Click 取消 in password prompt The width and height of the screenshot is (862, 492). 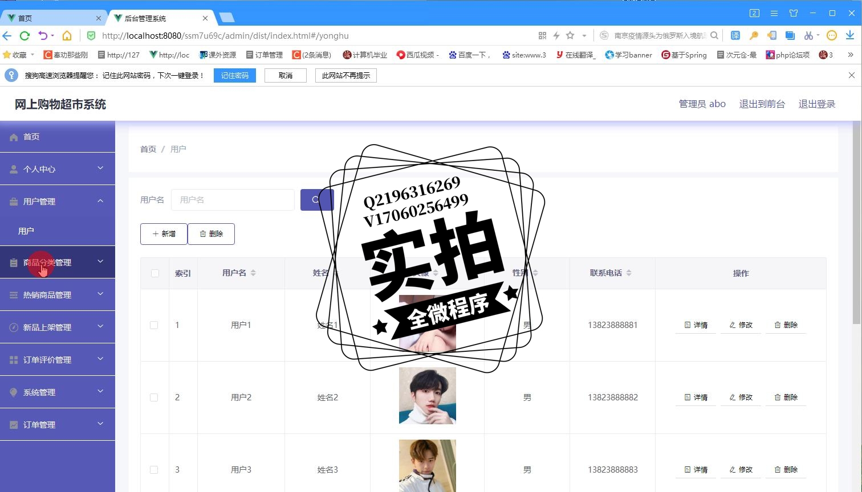(x=286, y=76)
